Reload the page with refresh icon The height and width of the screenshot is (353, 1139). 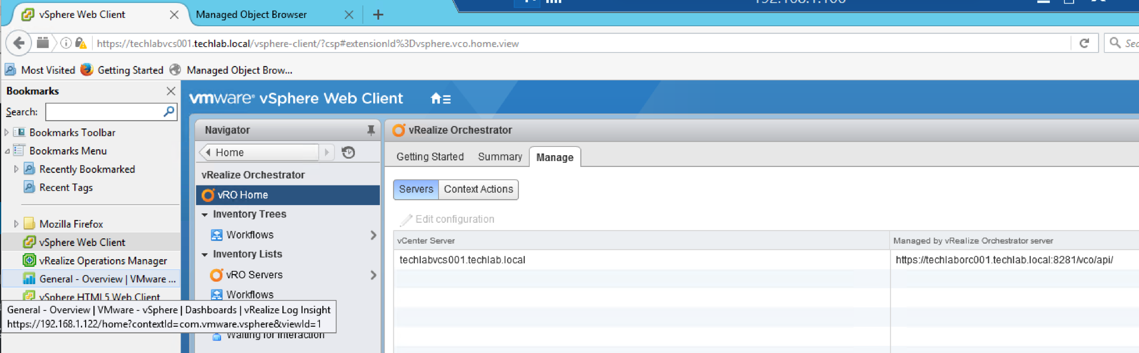pos(1084,43)
